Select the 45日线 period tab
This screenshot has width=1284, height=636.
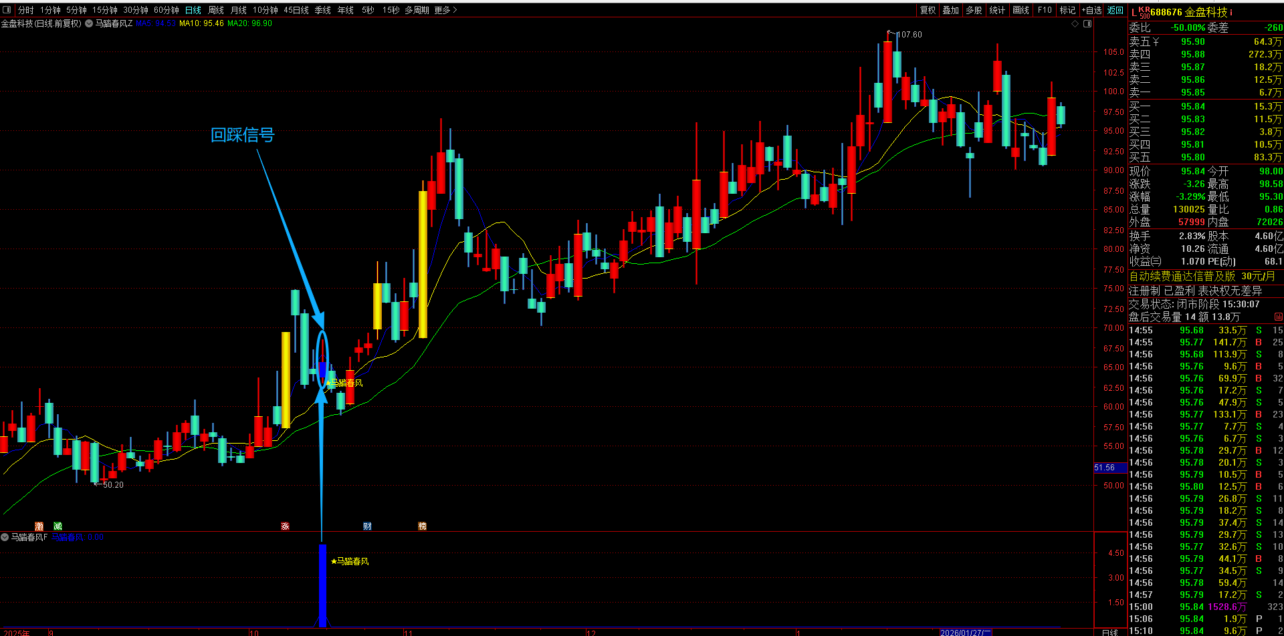click(296, 10)
